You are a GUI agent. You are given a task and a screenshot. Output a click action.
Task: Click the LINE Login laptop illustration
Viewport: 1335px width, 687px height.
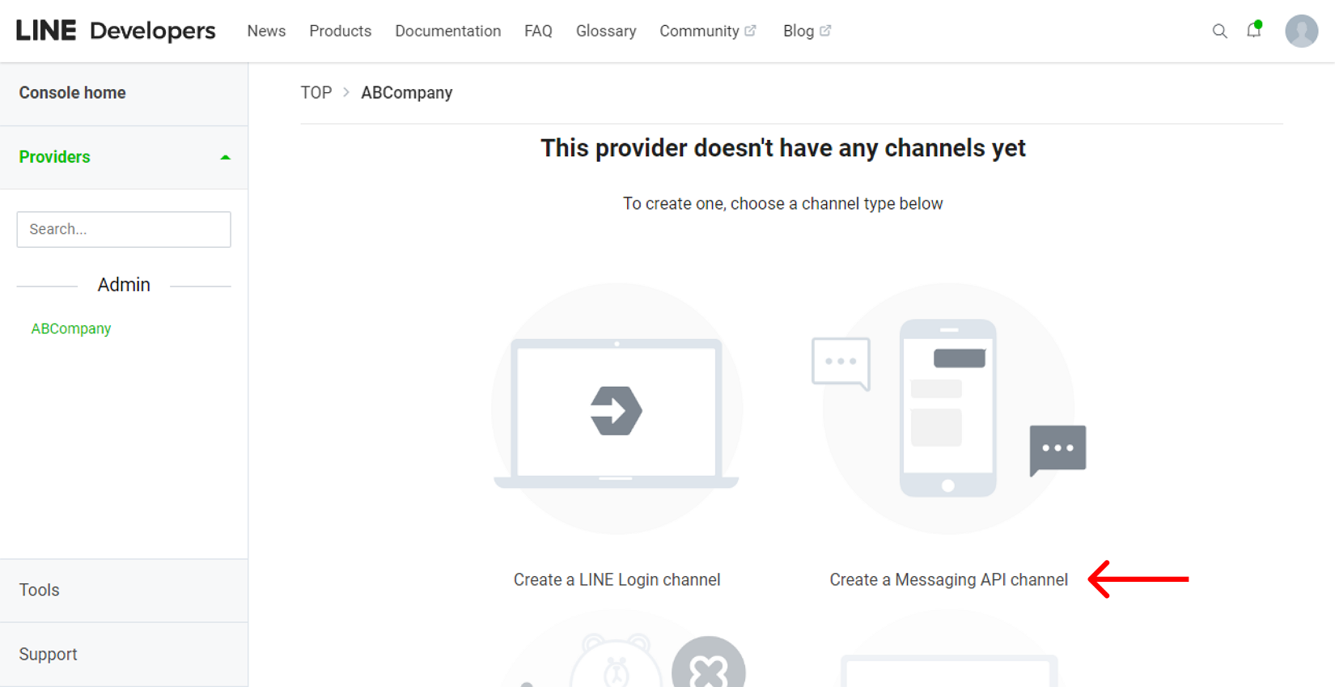tap(617, 410)
